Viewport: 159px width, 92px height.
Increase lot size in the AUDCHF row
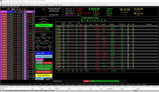[12, 17]
